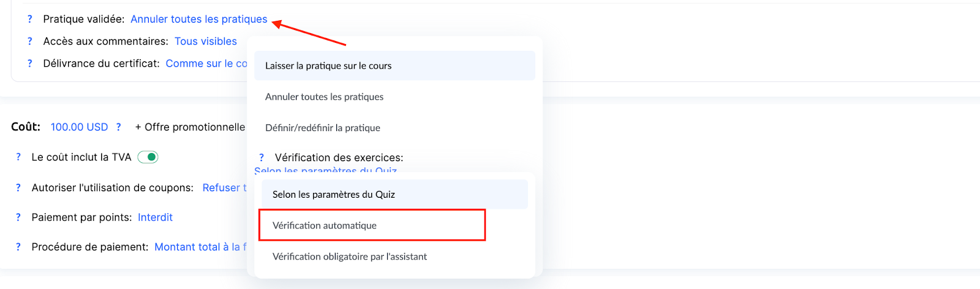Click help icon beside Pratique validée
The width and height of the screenshot is (980, 289).
[x=29, y=20]
